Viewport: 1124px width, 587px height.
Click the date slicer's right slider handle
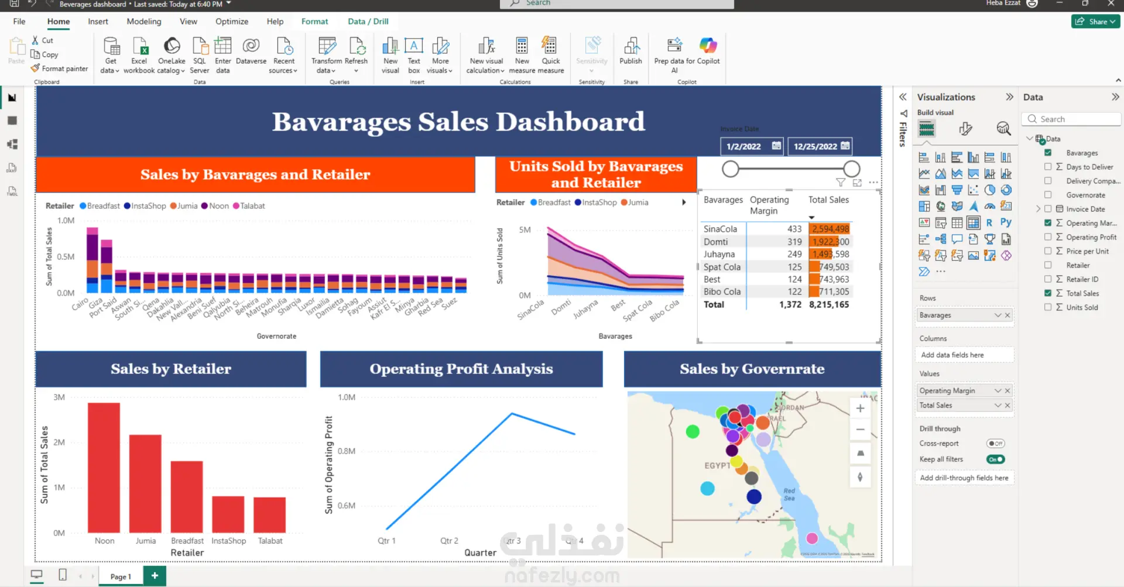[x=852, y=169]
